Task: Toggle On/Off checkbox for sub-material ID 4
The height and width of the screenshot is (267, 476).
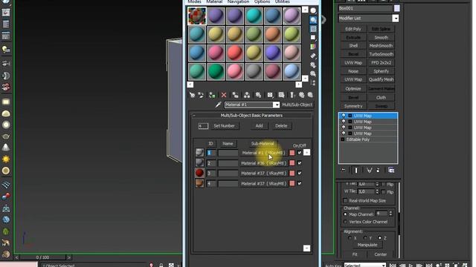Action: [300, 183]
